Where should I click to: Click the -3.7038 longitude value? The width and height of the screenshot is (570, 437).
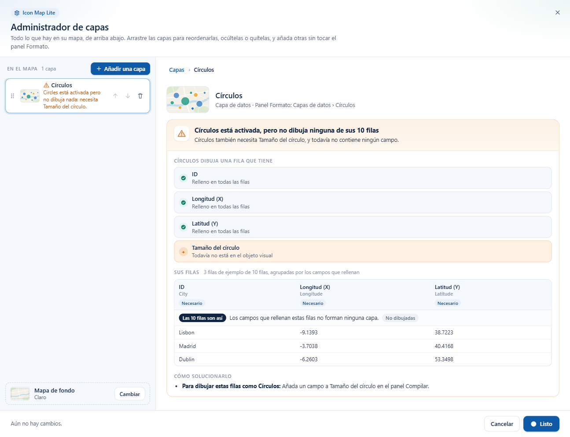[309, 346]
